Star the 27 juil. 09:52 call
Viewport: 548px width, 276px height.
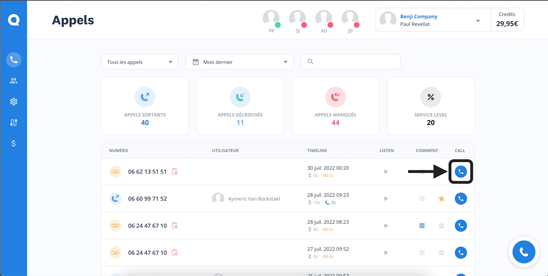(441, 253)
